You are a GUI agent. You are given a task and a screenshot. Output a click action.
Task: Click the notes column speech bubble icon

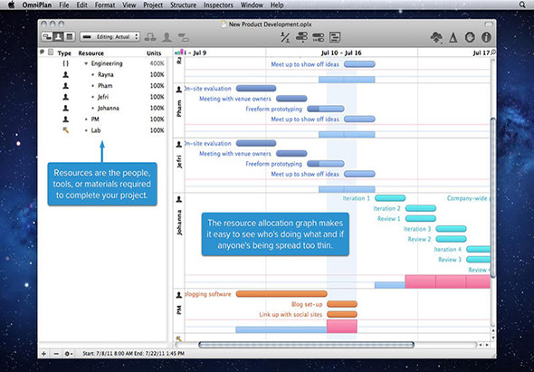pyautogui.click(x=43, y=52)
